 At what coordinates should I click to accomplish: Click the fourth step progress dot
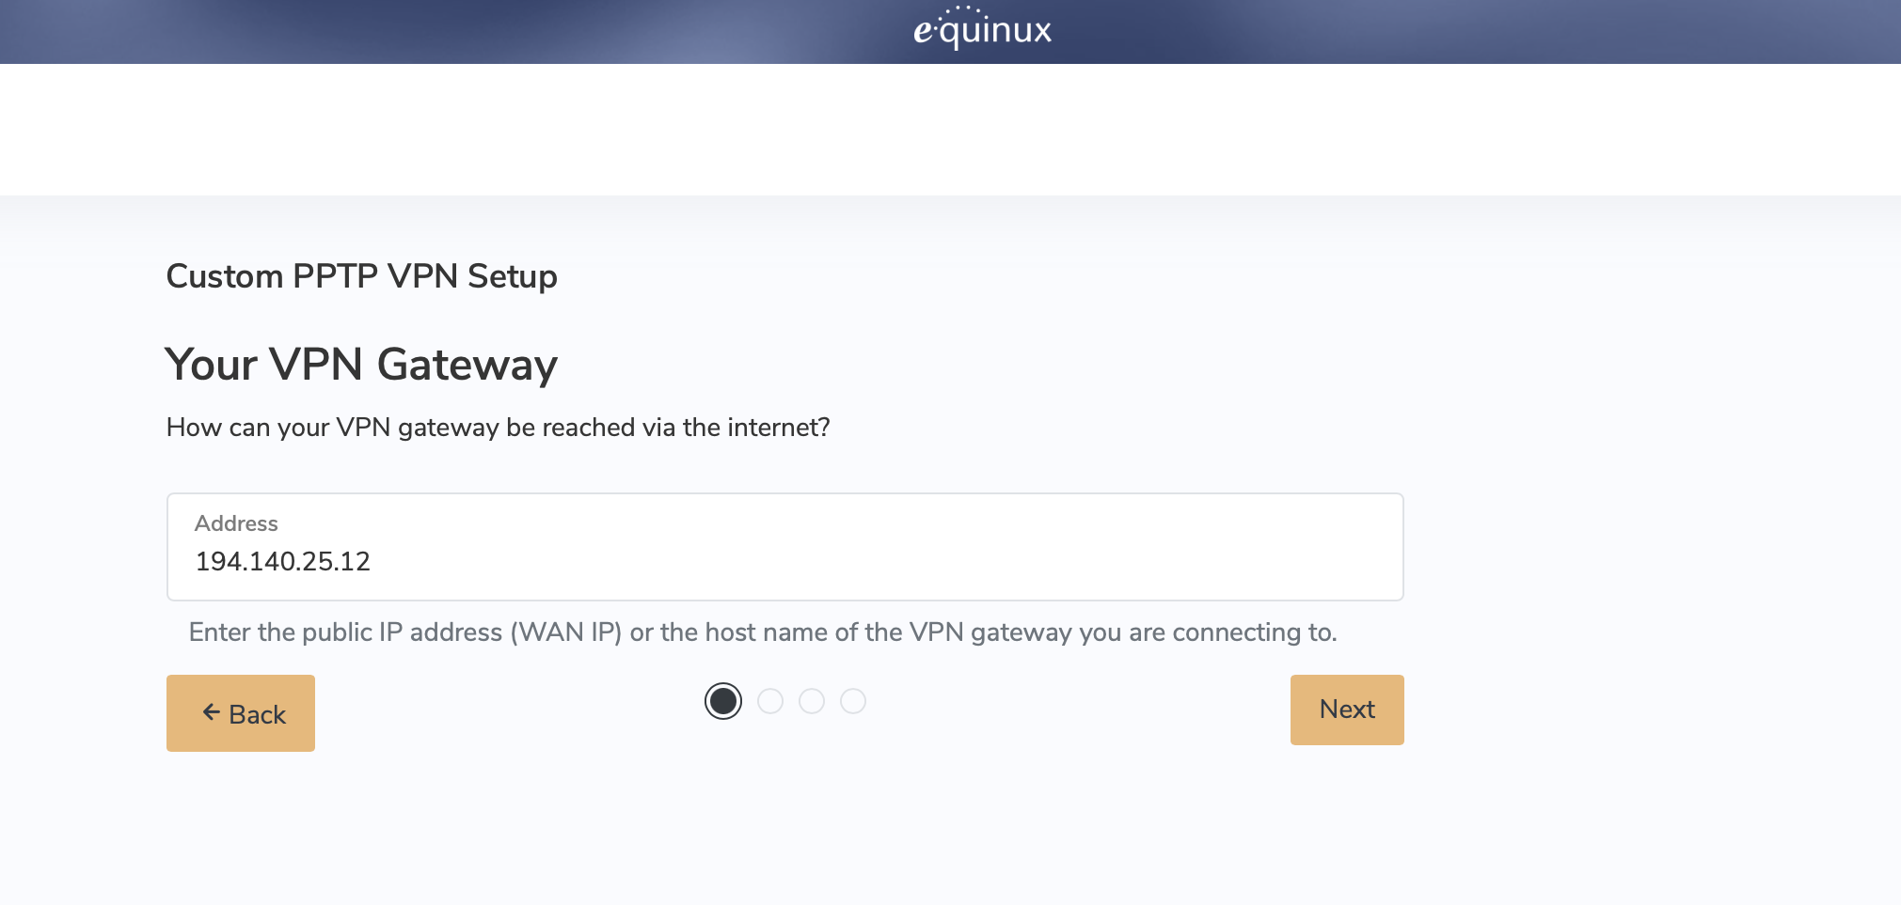click(x=854, y=701)
